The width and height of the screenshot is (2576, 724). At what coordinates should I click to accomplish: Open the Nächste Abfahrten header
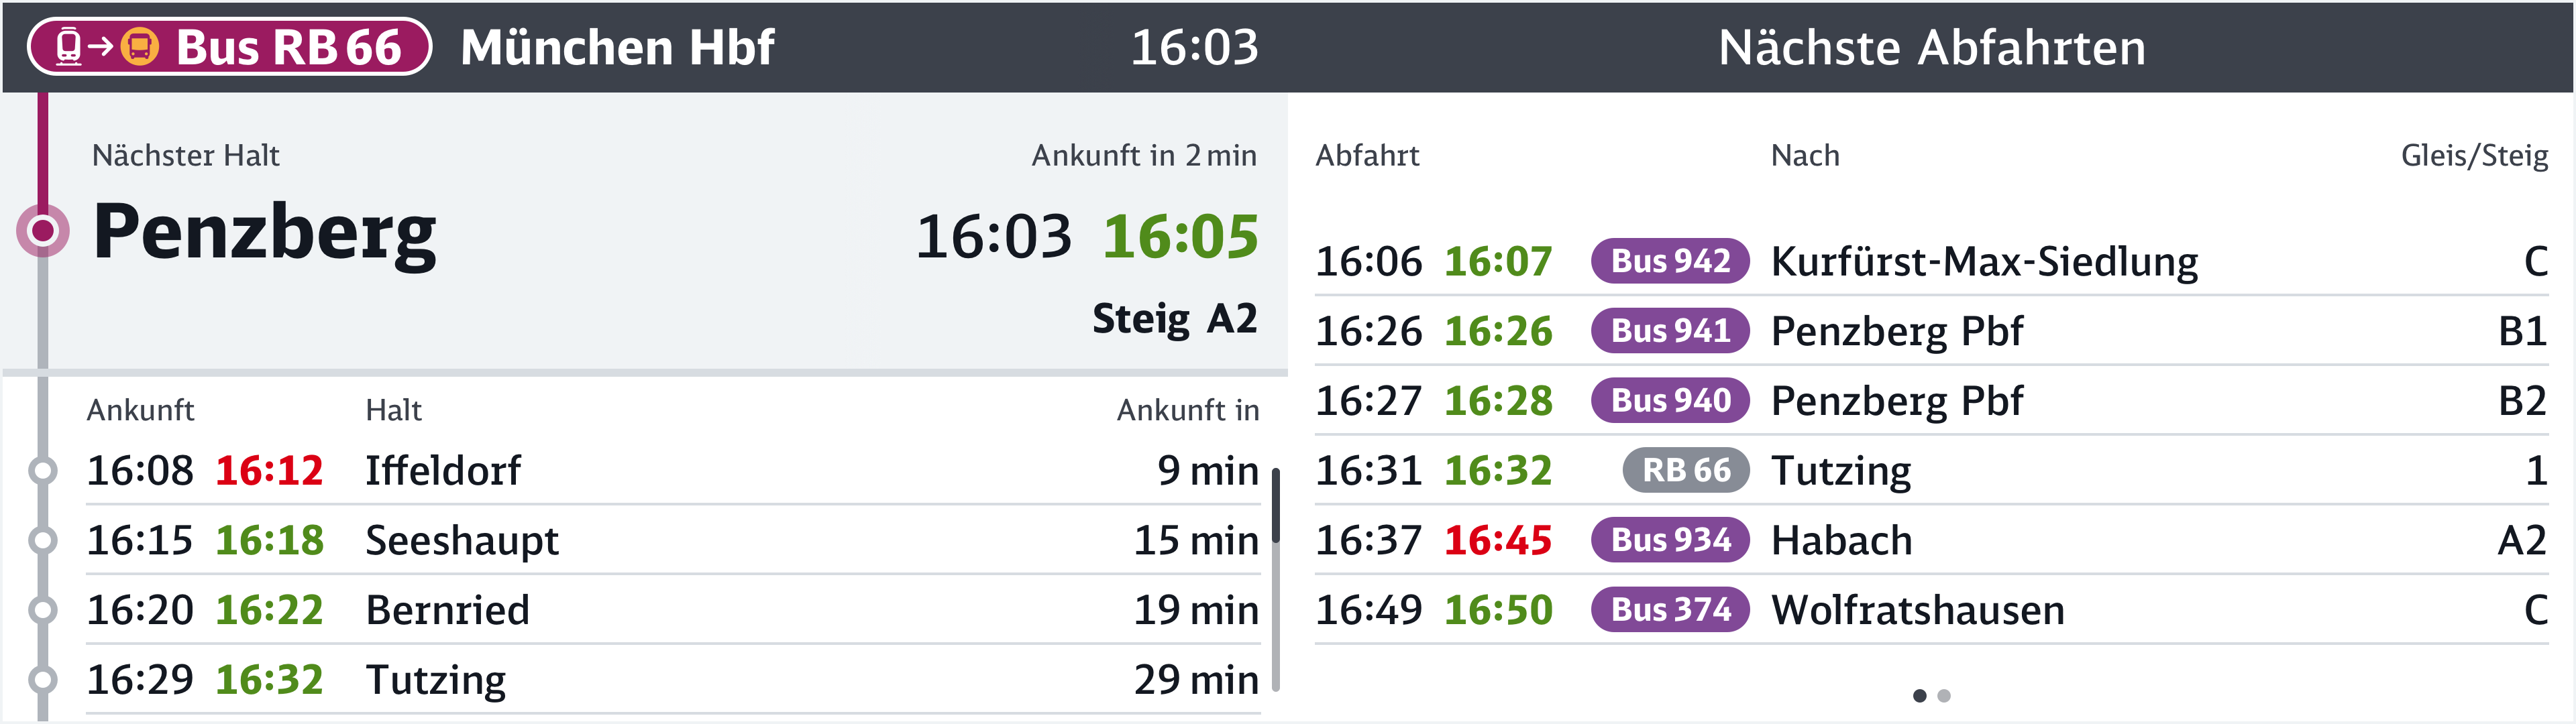(x=1931, y=47)
